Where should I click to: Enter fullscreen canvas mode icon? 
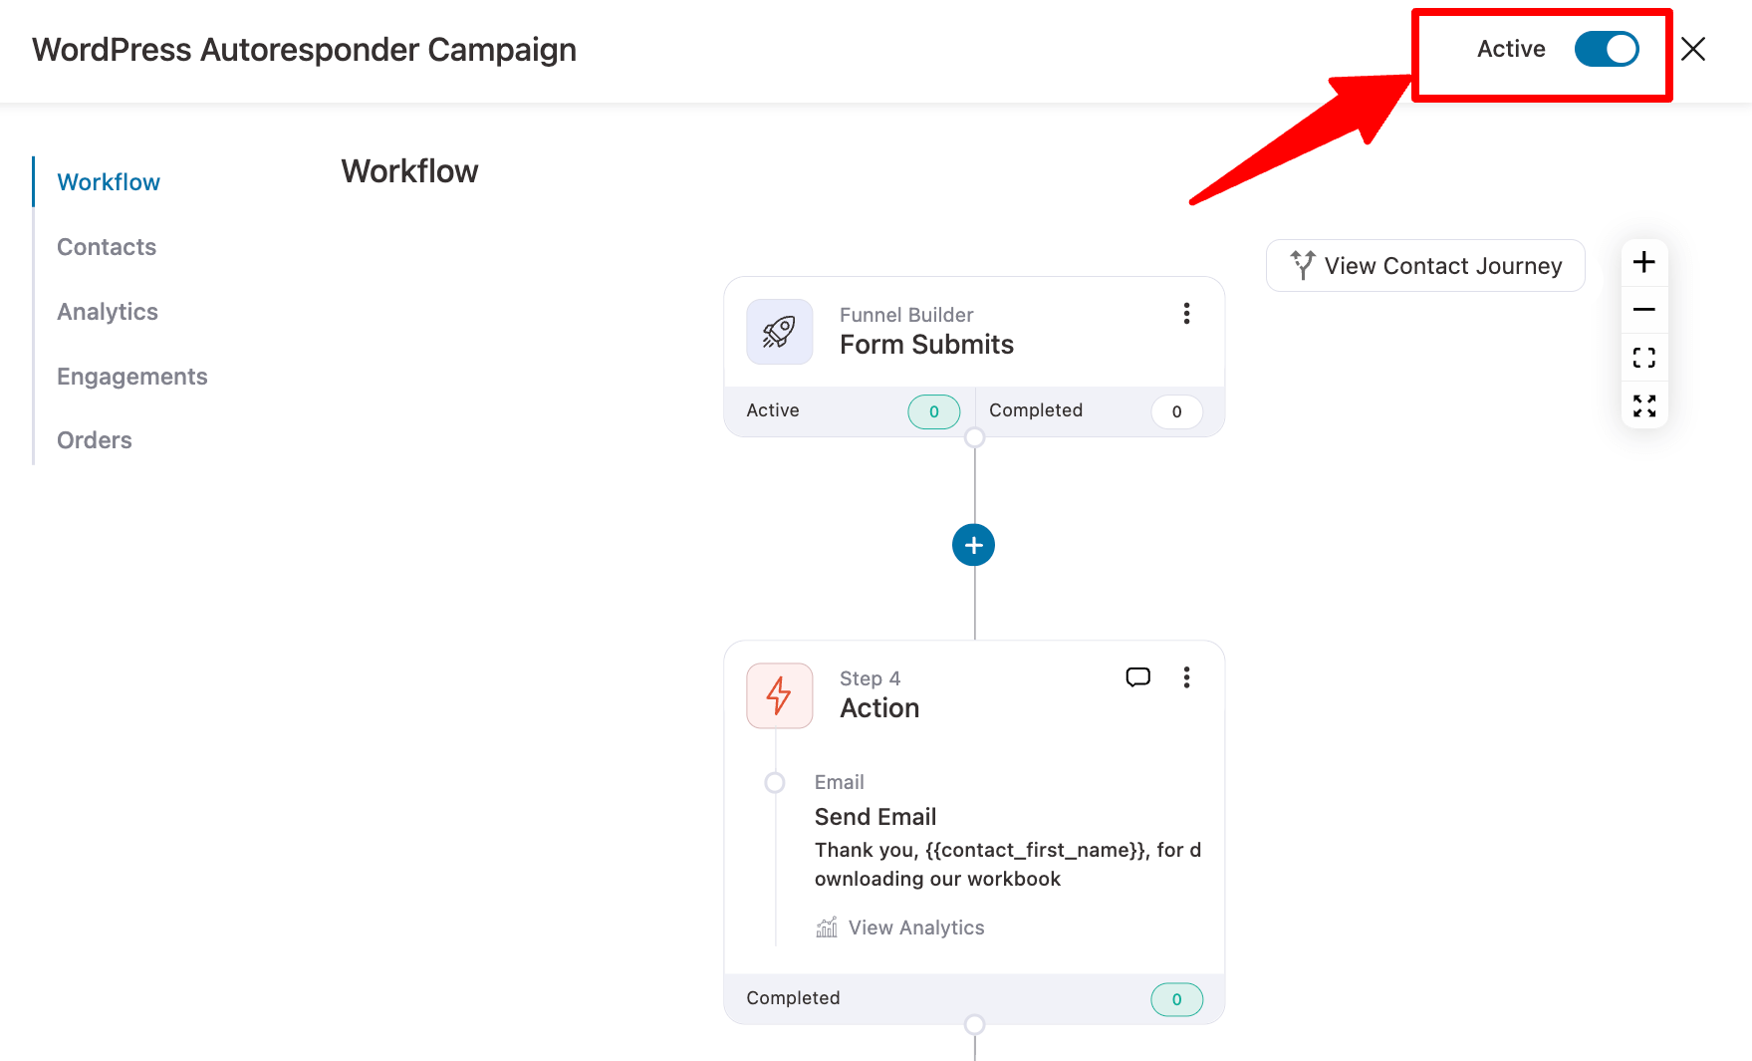(x=1644, y=405)
